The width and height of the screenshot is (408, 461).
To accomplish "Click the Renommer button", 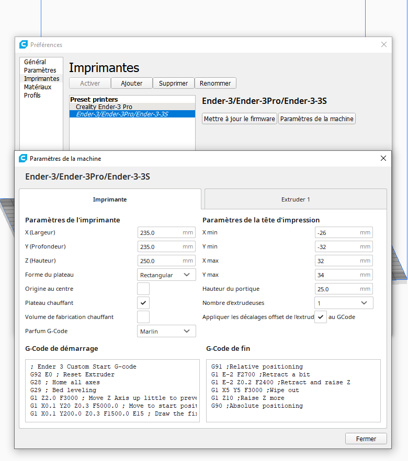I will pyautogui.click(x=216, y=83).
